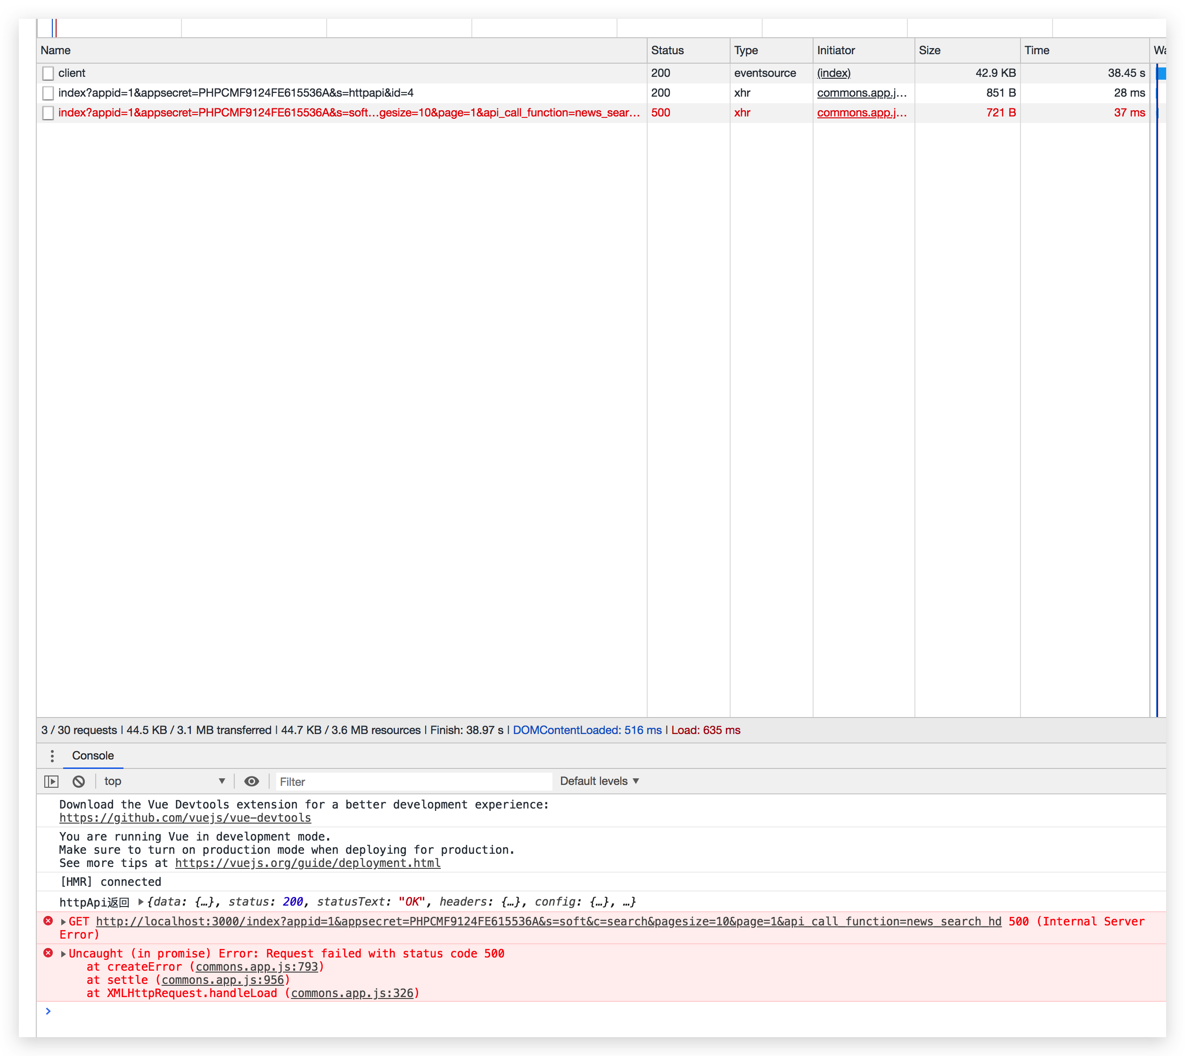Sort requests by Initiator column

[864, 50]
